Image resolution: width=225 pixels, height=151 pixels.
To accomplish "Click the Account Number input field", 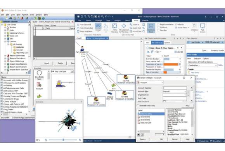I will 175,88.
